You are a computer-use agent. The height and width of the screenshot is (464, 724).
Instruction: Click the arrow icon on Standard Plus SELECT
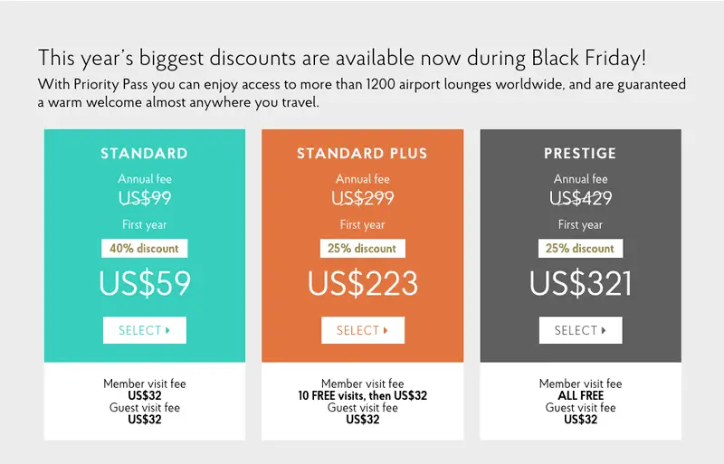pyautogui.click(x=386, y=330)
